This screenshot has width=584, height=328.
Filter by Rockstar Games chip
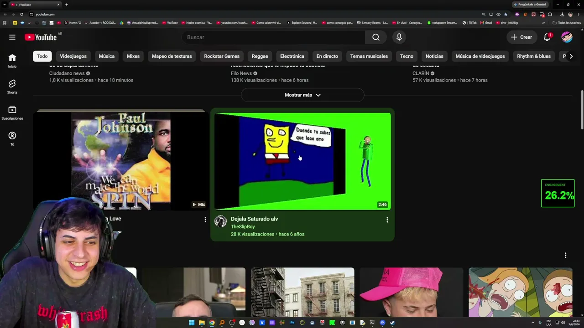[222, 56]
